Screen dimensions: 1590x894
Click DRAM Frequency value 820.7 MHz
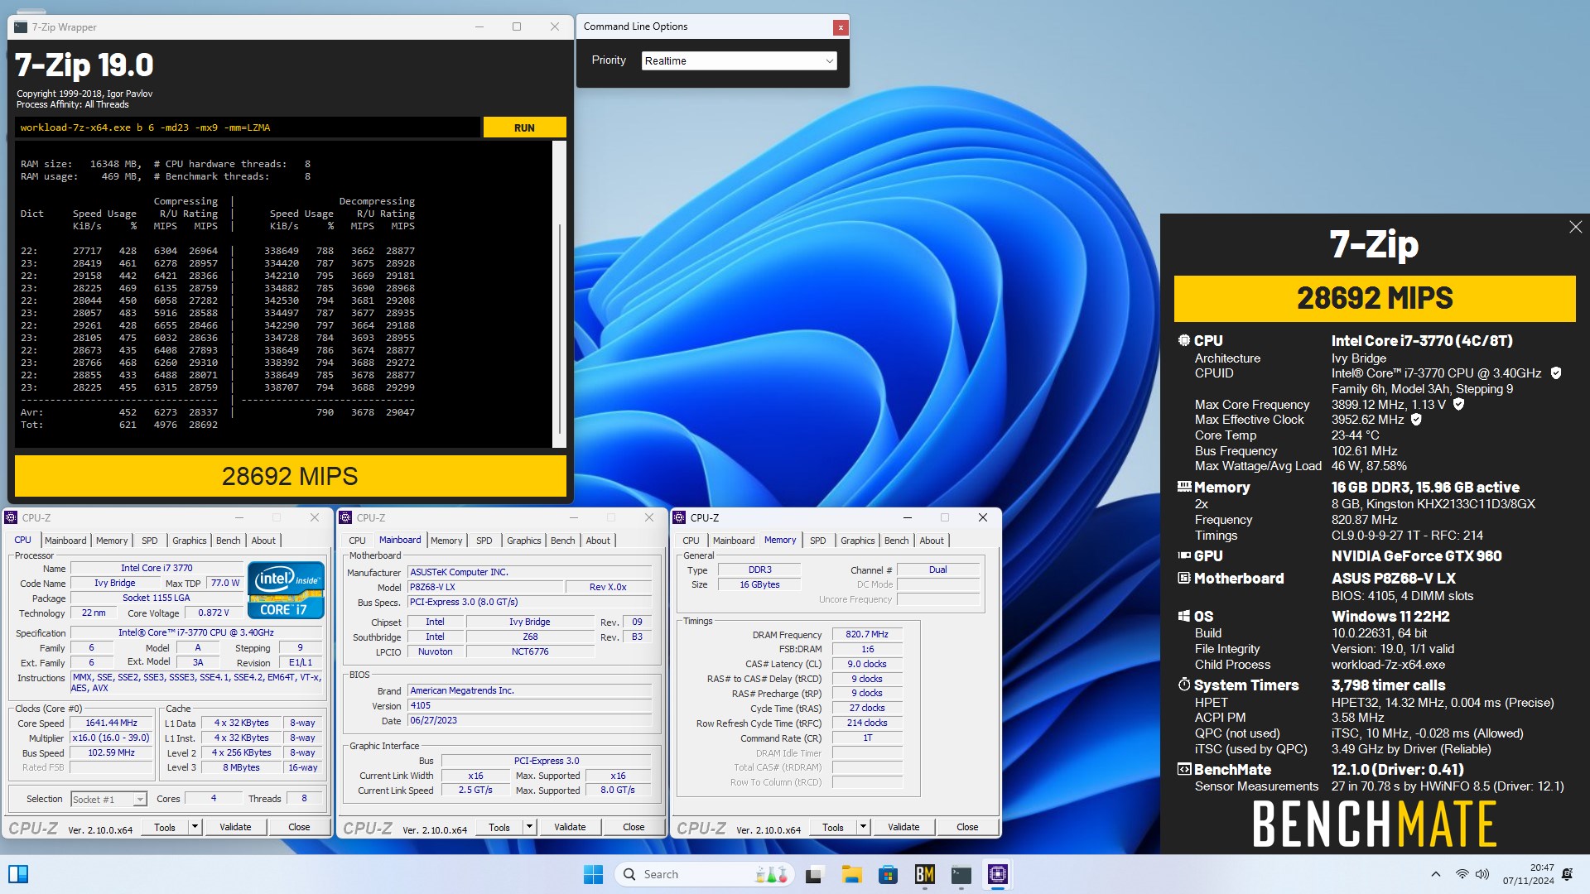[x=867, y=634]
